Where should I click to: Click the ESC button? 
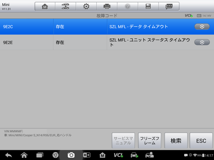pos(201,140)
